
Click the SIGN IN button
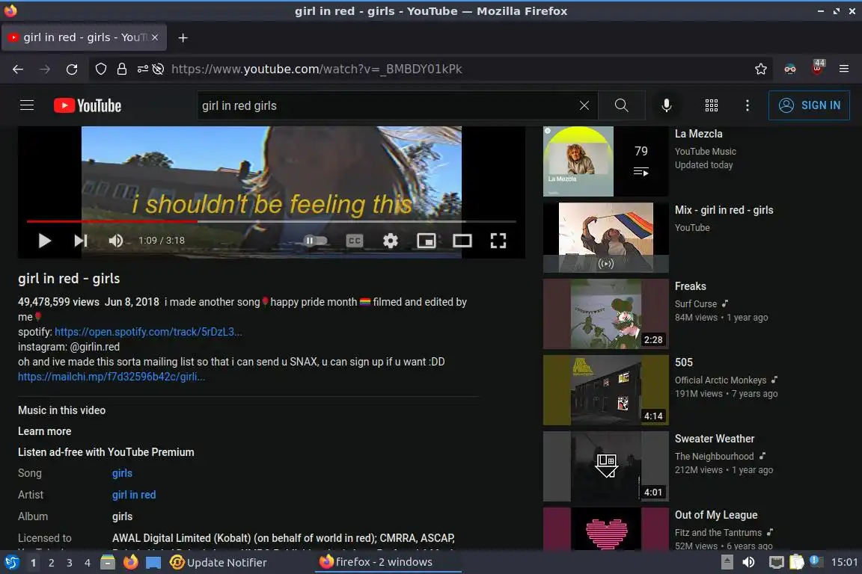click(x=809, y=105)
